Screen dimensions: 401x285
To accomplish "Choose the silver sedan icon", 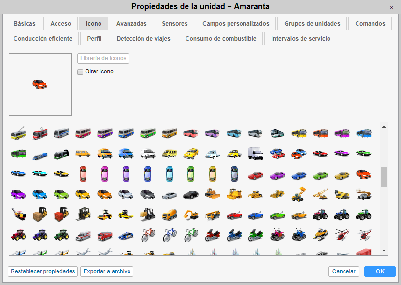I will tap(169, 195).
